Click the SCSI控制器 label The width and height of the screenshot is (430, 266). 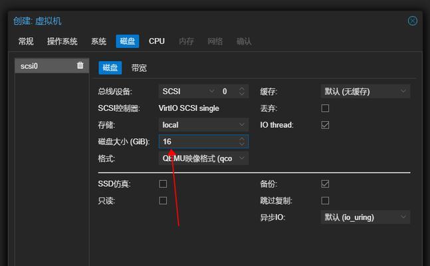[x=119, y=108]
